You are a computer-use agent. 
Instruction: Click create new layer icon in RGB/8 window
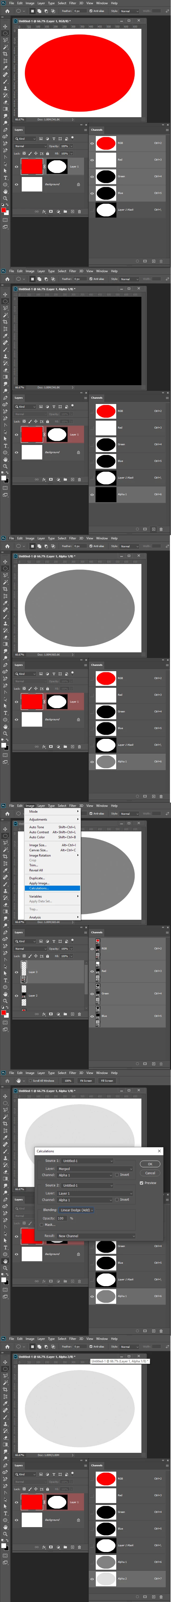[72, 211]
